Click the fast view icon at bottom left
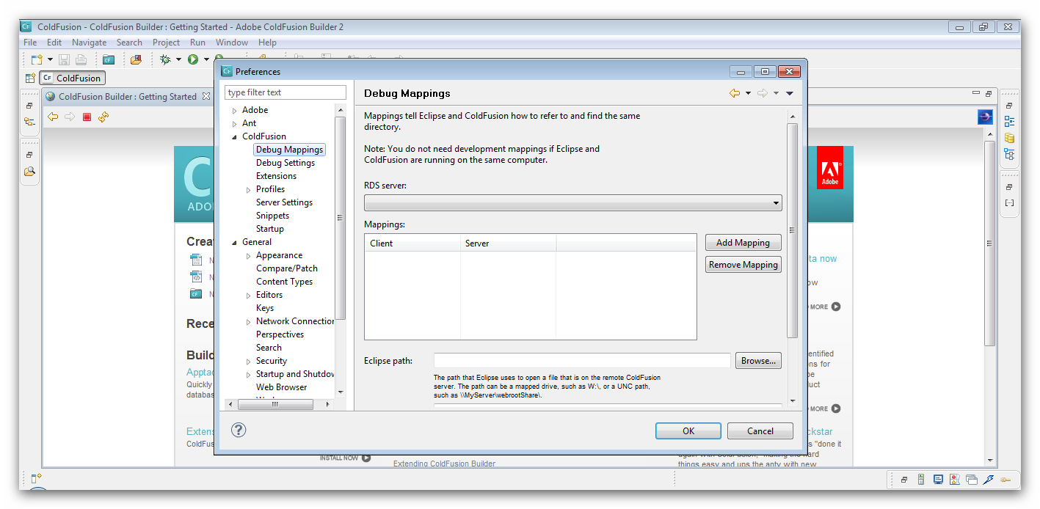 tap(36, 478)
